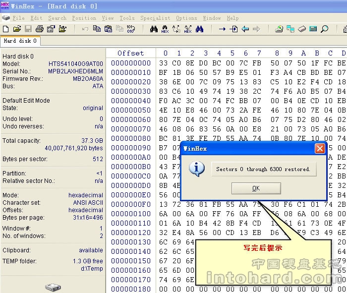Open the Window menu
Screen dimensions: 347x293
(x=212, y=18)
